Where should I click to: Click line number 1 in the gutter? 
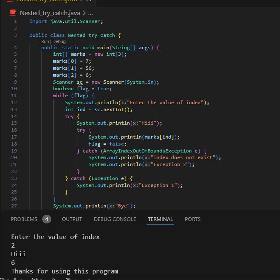15,21
